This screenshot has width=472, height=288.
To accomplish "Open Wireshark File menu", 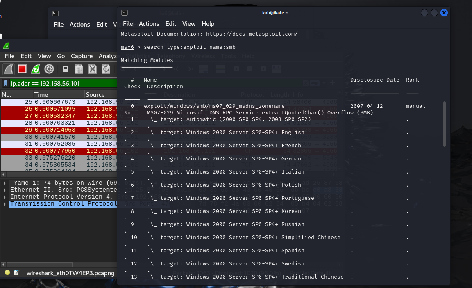I will click(x=9, y=56).
